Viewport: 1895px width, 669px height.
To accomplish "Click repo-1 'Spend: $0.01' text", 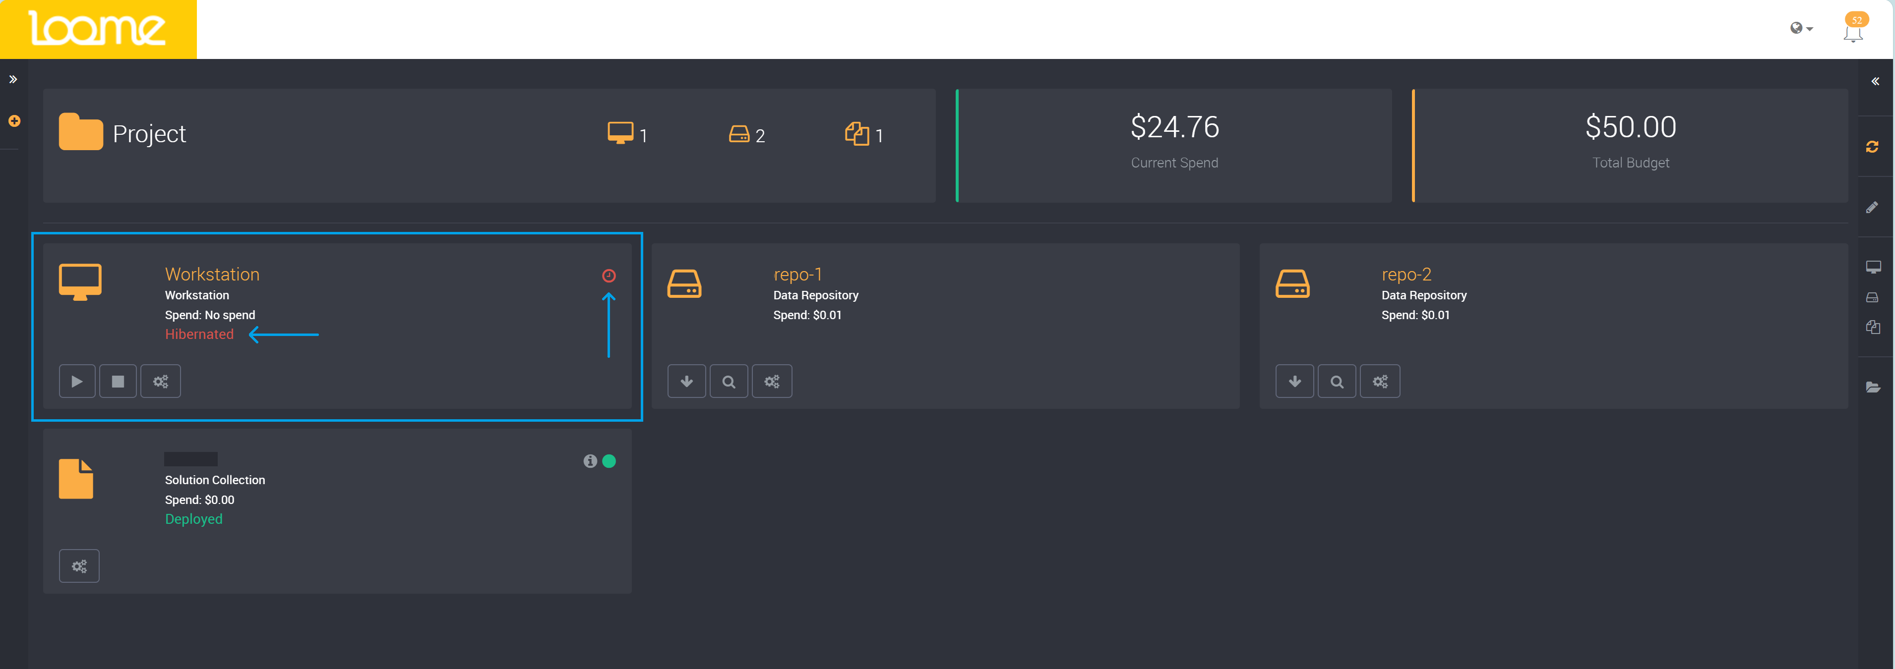I will point(807,315).
